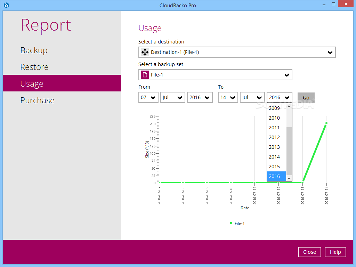Image resolution: width=356 pixels, height=267 pixels.
Task: Click the 2016-07-07 chart data point
Action: (x=159, y=183)
